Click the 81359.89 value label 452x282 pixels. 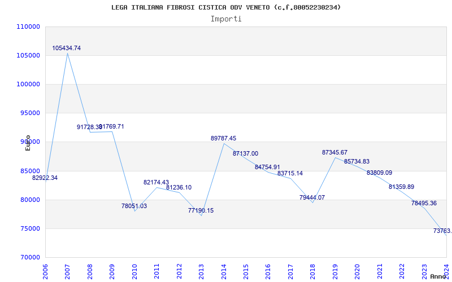(402, 187)
